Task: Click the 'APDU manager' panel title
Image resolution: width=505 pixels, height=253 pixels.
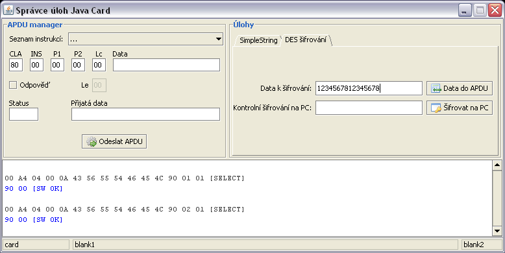Action: [x=35, y=25]
